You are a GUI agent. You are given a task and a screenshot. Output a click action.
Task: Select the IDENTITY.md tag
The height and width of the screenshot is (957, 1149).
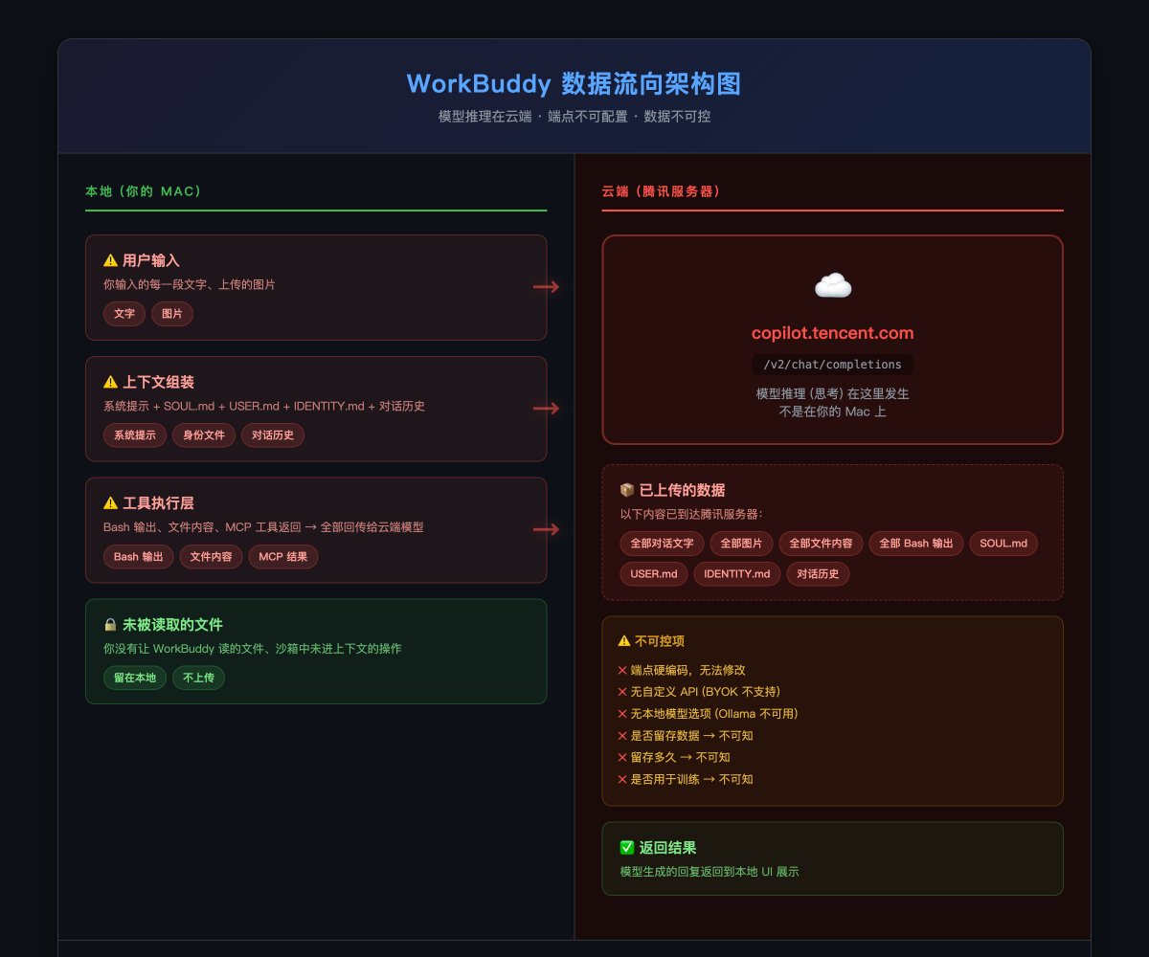[x=737, y=574]
